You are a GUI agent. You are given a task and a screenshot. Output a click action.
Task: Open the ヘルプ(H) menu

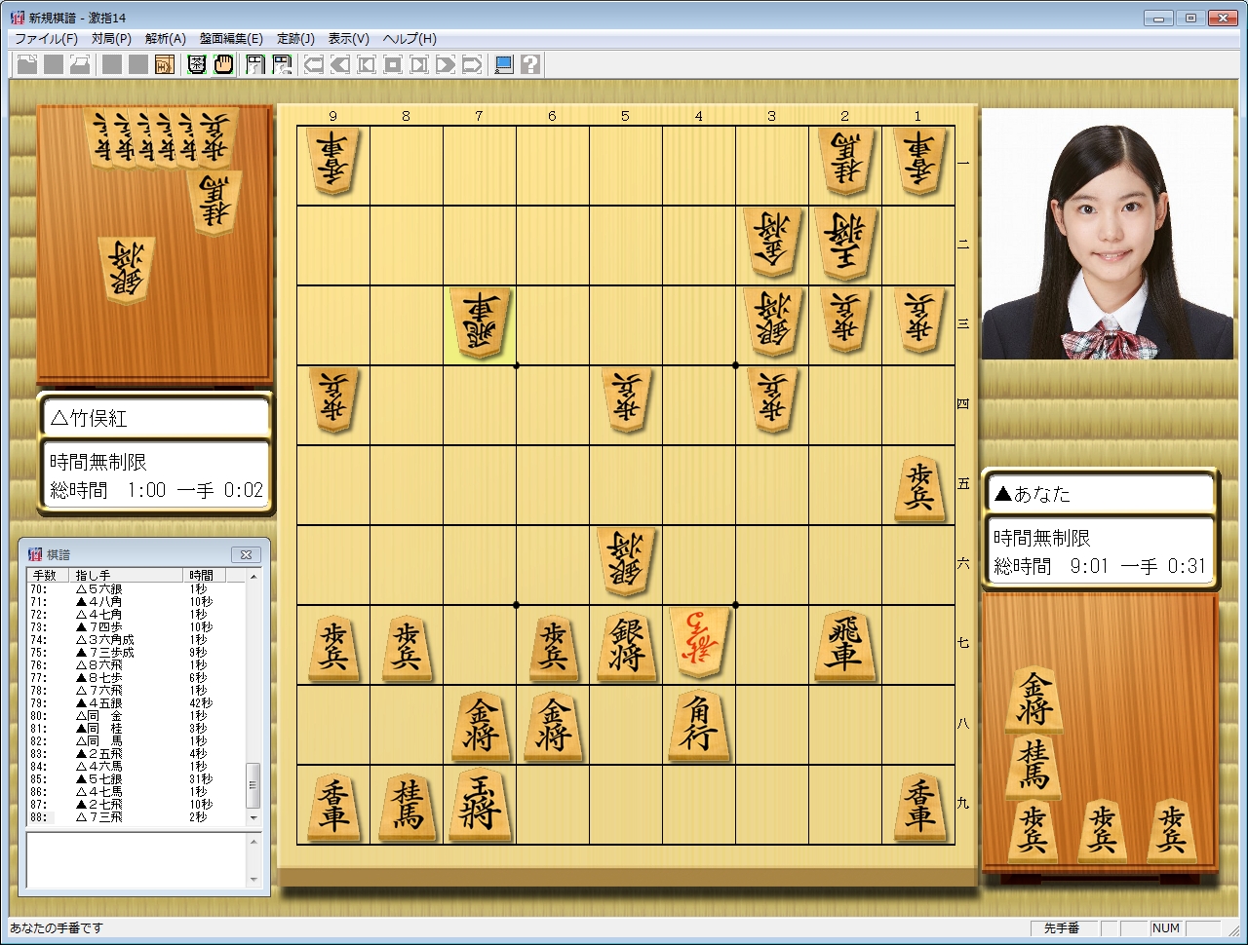pyautogui.click(x=409, y=39)
